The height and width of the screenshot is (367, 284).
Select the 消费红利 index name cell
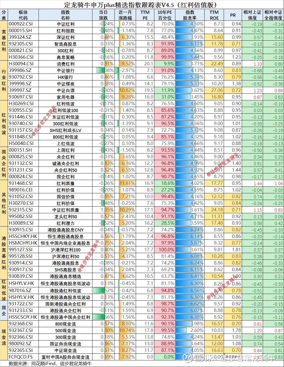point(66,64)
